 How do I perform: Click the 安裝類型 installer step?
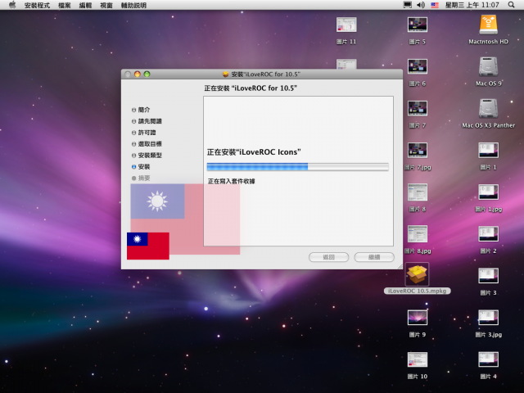[147, 155]
